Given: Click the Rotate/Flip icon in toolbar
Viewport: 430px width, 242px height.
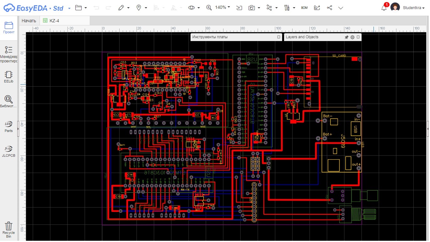Looking at the screenshot, I should 174,8.
